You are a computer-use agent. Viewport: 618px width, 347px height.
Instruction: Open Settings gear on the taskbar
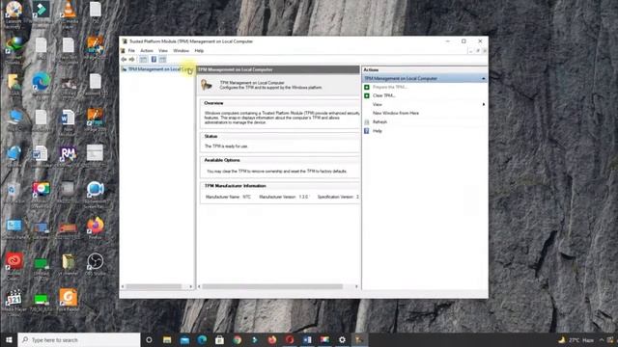pyautogui.click(x=342, y=340)
